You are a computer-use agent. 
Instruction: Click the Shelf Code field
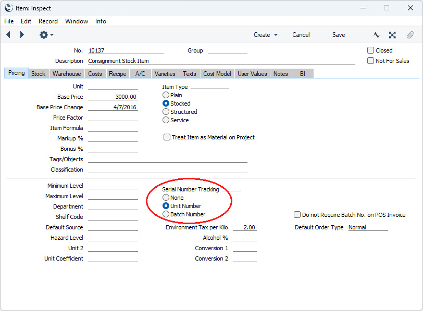(x=113, y=217)
